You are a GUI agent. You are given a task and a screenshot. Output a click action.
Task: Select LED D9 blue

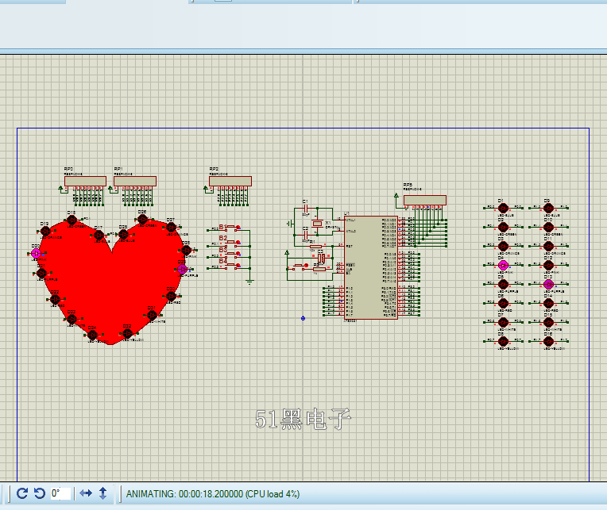click(548, 209)
